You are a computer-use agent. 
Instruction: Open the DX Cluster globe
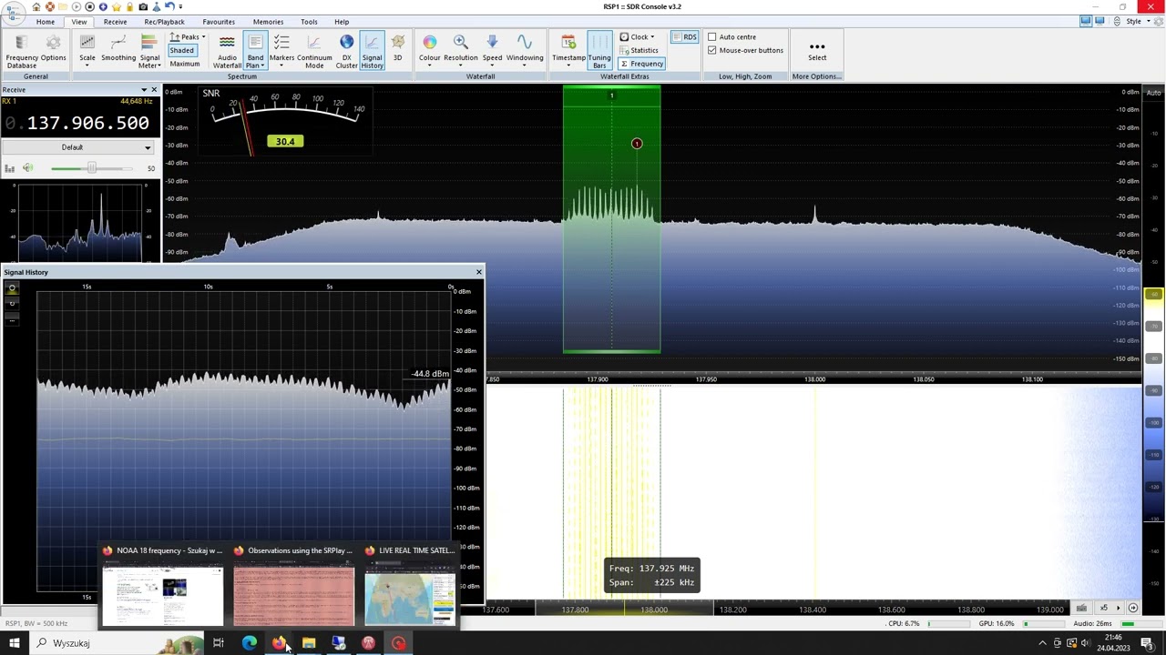346,51
